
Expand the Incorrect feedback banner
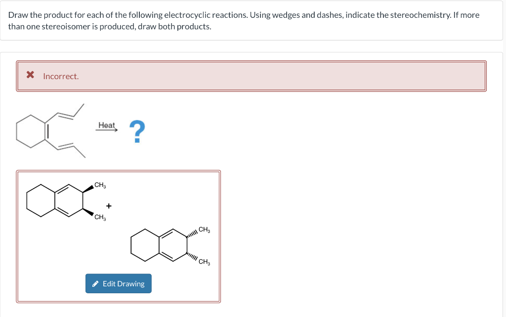tap(252, 76)
